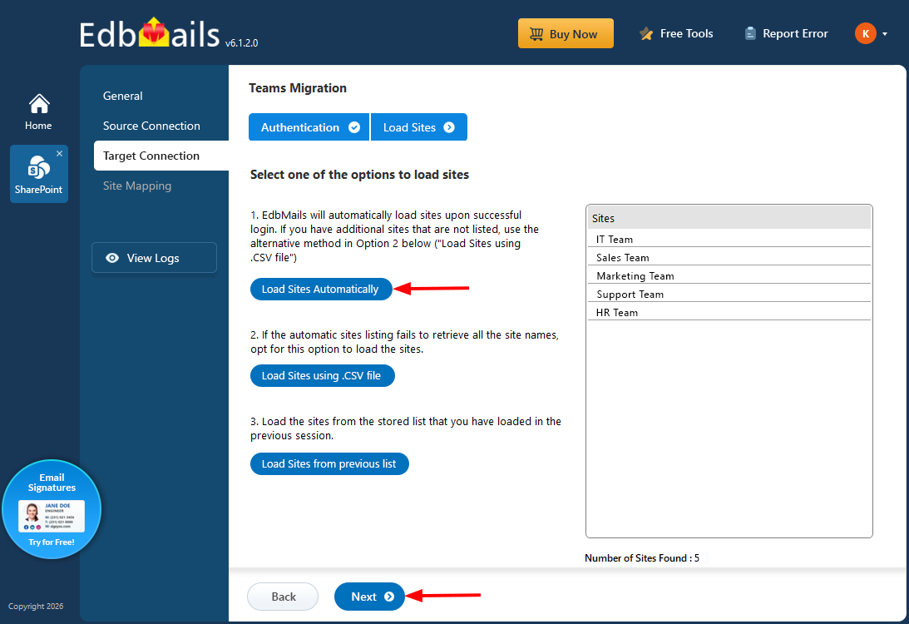
Task: Select Marketing Team in the Sites list
Action: pyautogui.click(x=729, y=276)
